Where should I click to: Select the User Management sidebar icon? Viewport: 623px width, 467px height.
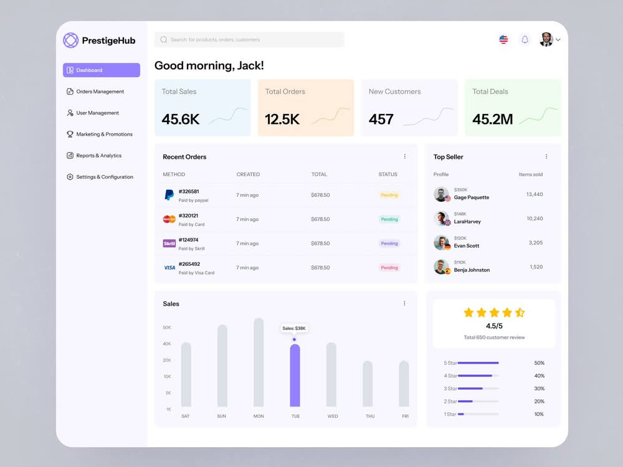(69, 113)
